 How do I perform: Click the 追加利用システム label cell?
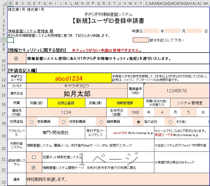click(17, 162)
